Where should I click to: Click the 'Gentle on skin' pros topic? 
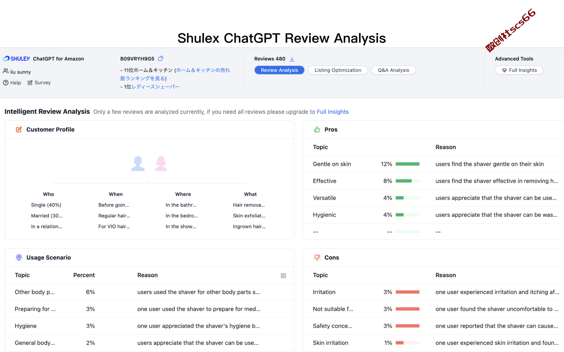pos(332,164)
